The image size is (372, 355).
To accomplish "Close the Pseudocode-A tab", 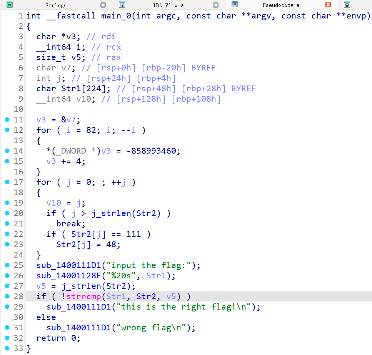I will coord(328,5).
